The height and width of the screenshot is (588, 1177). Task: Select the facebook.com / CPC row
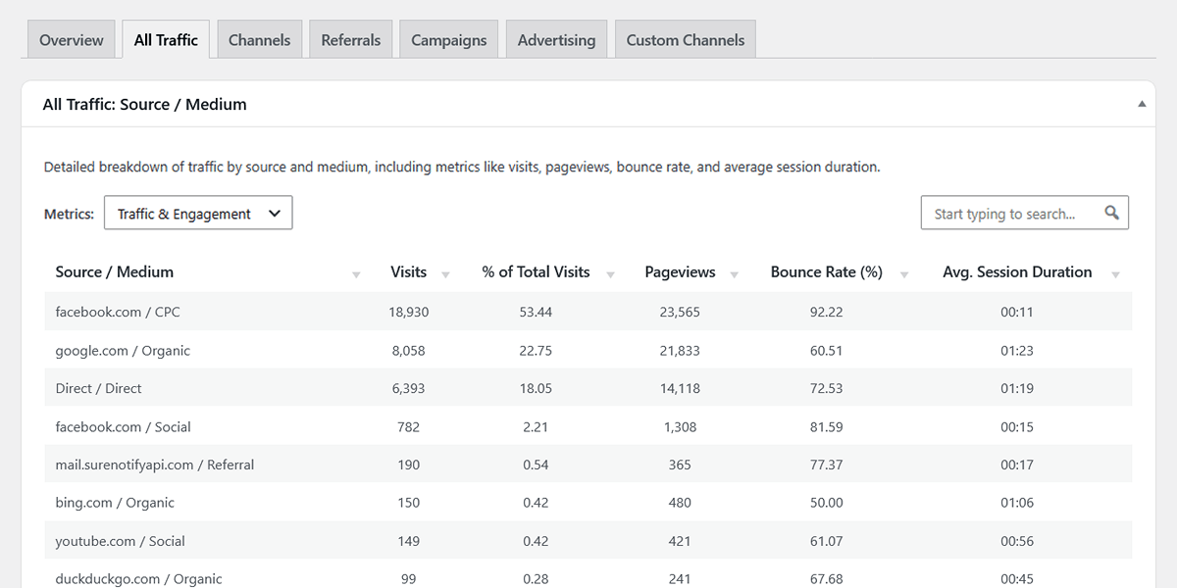588,312
